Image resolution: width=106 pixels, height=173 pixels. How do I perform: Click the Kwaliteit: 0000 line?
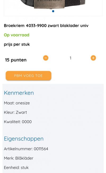tap(18, 122)
